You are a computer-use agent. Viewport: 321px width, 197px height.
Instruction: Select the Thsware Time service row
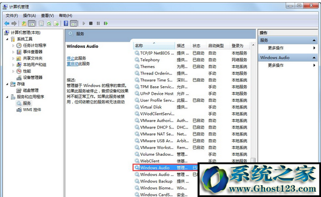click(192, 80)
